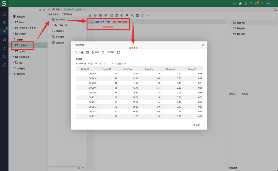The width and height of the screenshot is (278, 171).
Task: Click the table layout icon in preview dialog
Action: point(88,52)
